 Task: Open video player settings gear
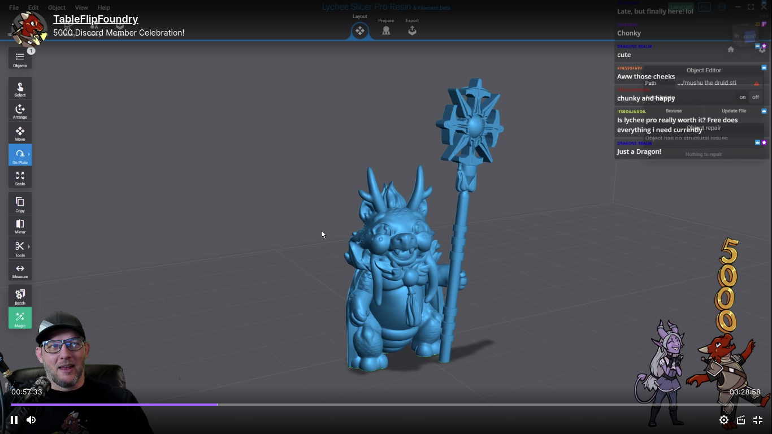tap(723, 420)
